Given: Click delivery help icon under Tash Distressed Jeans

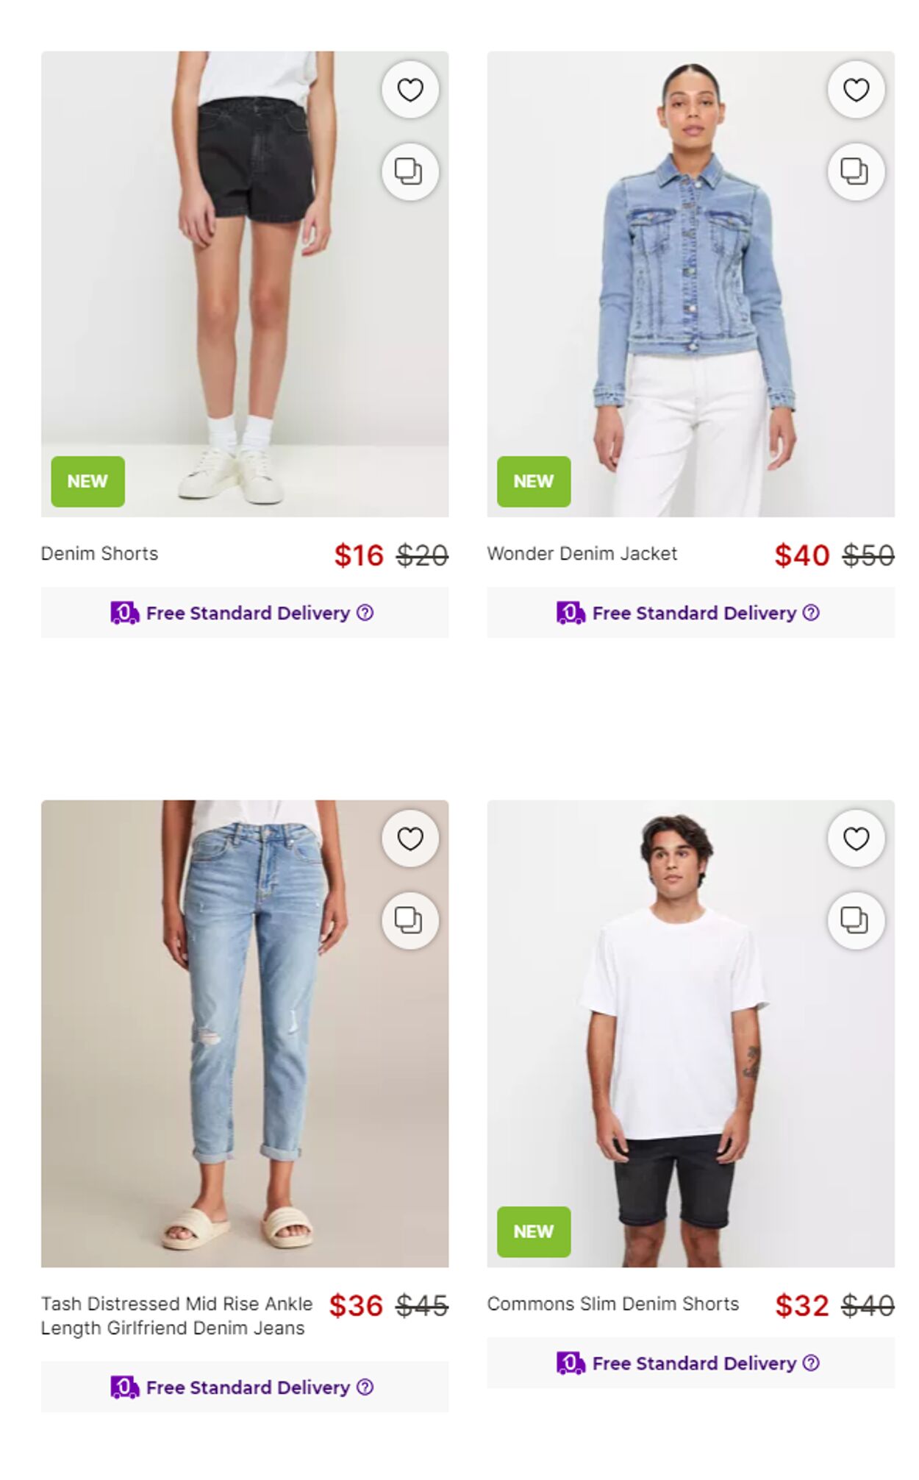Looking at the screenshot, I should pos(365,1387).
